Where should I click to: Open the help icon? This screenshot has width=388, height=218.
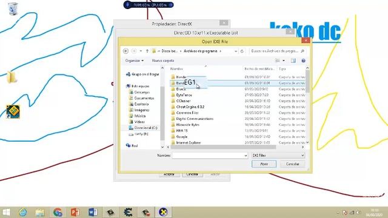[303, 61]
